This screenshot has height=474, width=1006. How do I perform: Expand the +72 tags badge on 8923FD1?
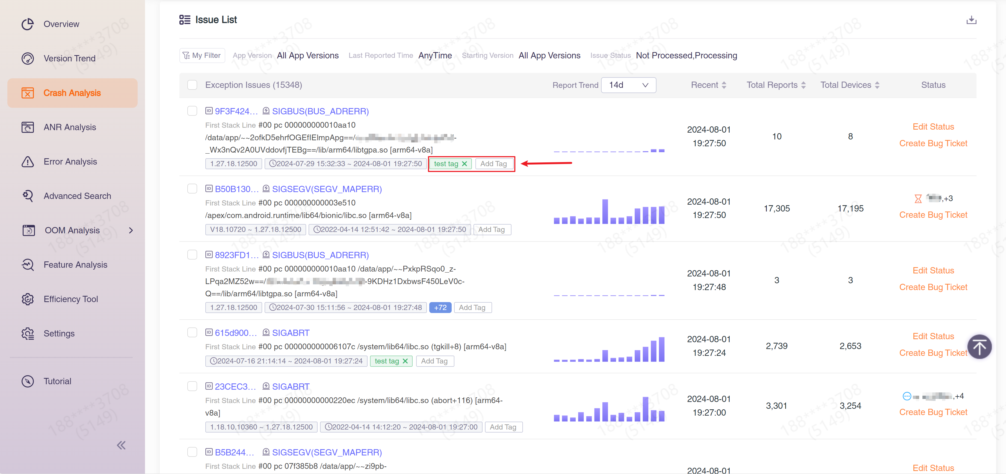(x=440, y=308)
